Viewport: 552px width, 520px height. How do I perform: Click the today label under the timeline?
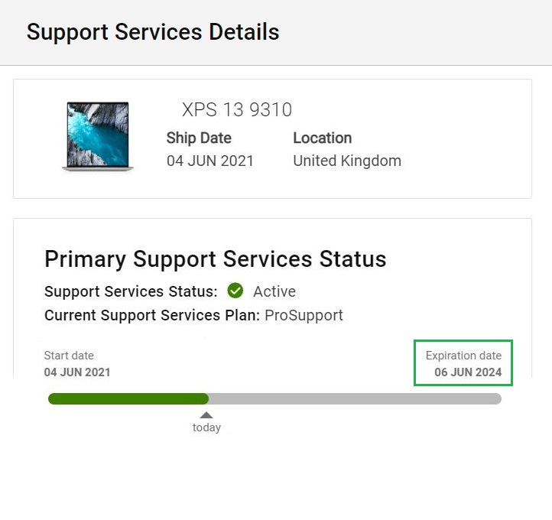(206, 427)
